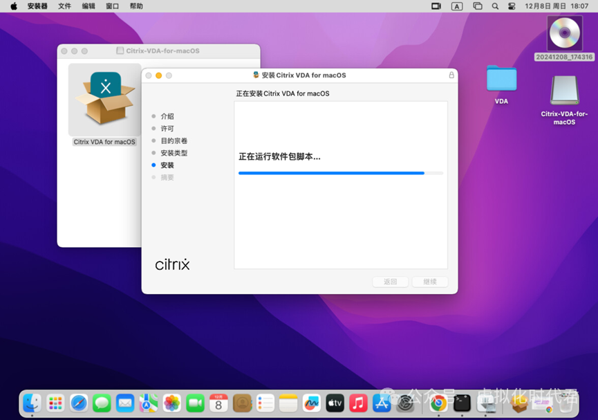This screenshot has width=598, height=420.
Task: Open the 文件 menu
Action: point(64,6)
